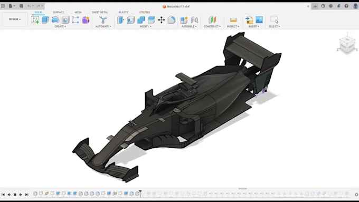
Task: Open timeline settings gear icon
Action: pos(356,195)
